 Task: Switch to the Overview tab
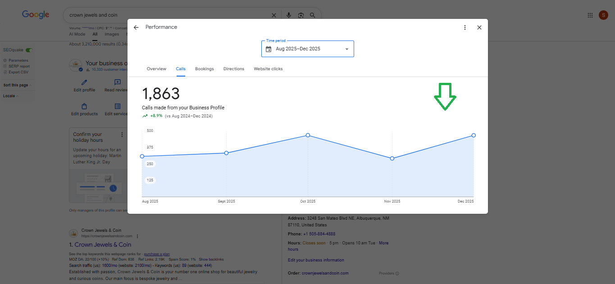click(156, 69)
